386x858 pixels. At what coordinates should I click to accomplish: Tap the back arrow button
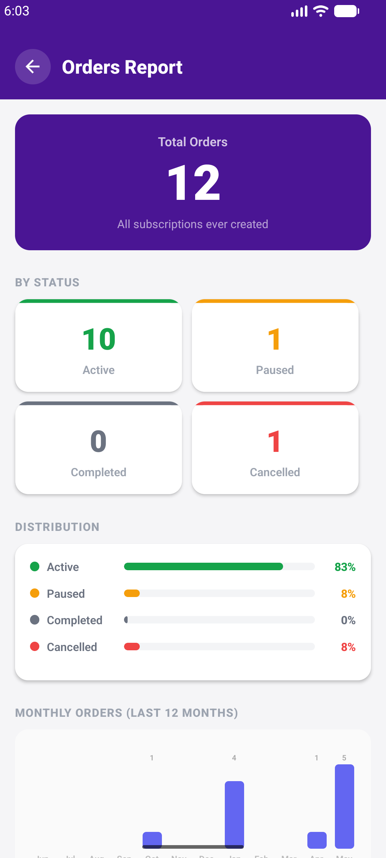pos(33,66)
